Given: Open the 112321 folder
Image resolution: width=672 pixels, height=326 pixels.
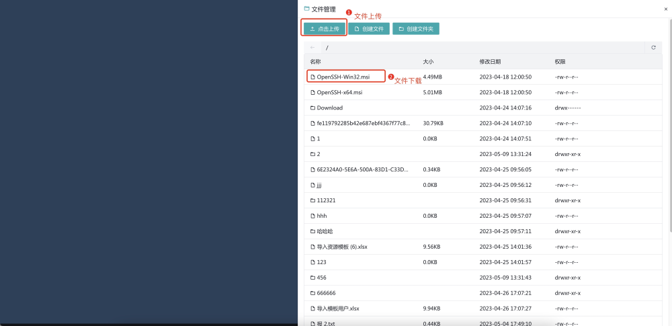Looking at the screenshot, I should (326, 200).
